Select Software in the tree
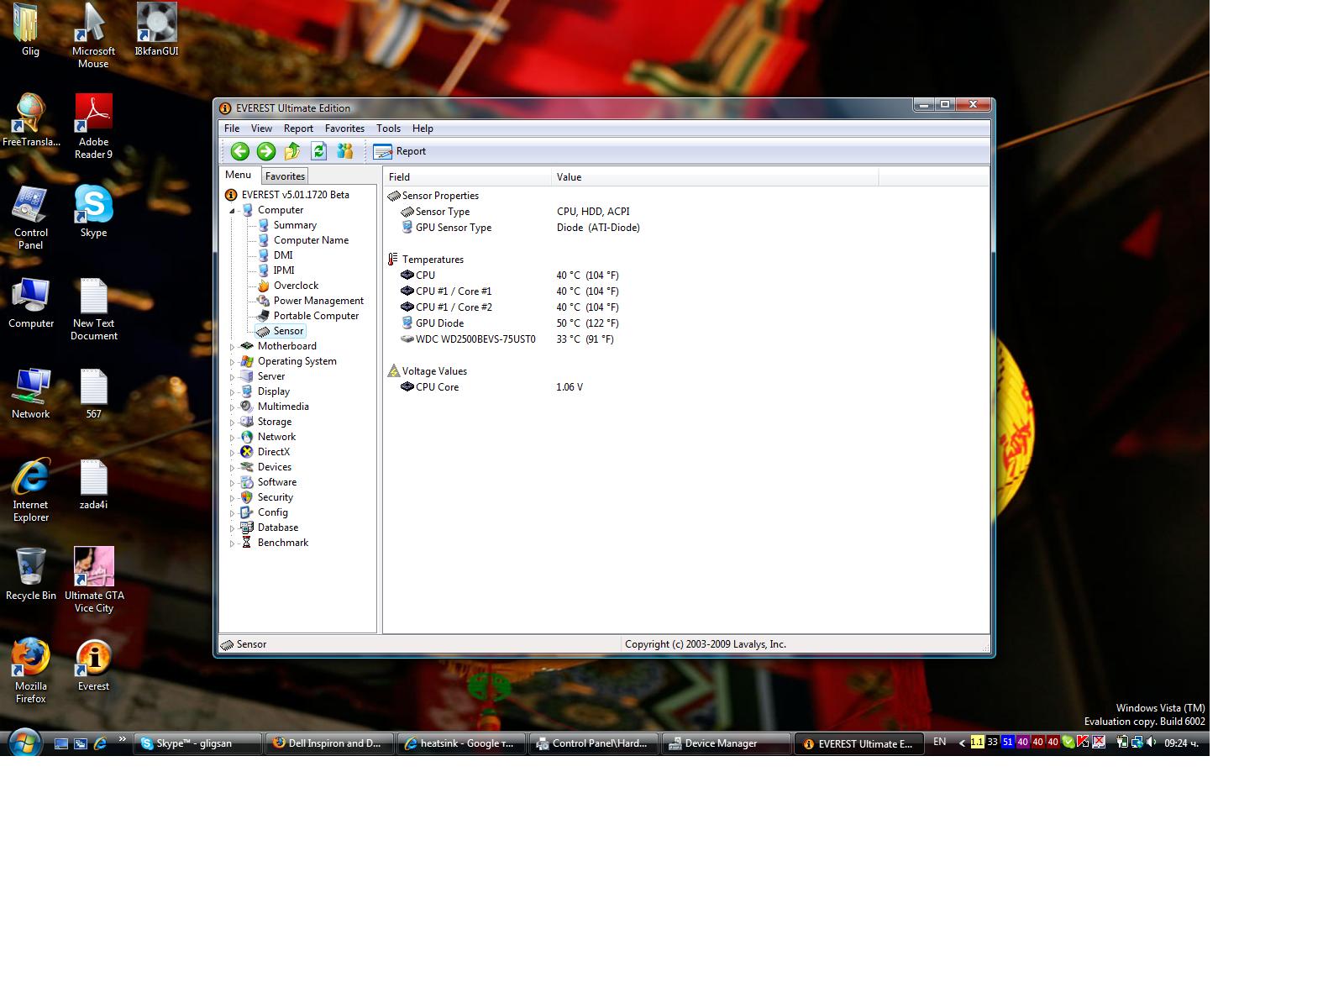Image resolution: width=1344 pixels, height=1008 pixels. point(277,482)
